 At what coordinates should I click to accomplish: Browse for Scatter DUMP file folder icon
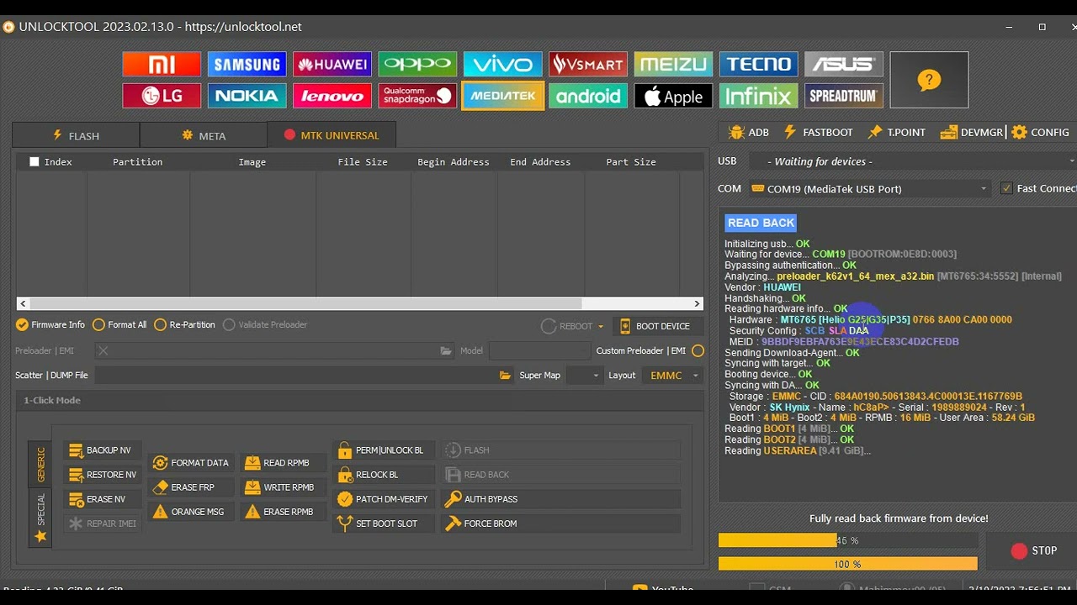(x=505, y=376)
